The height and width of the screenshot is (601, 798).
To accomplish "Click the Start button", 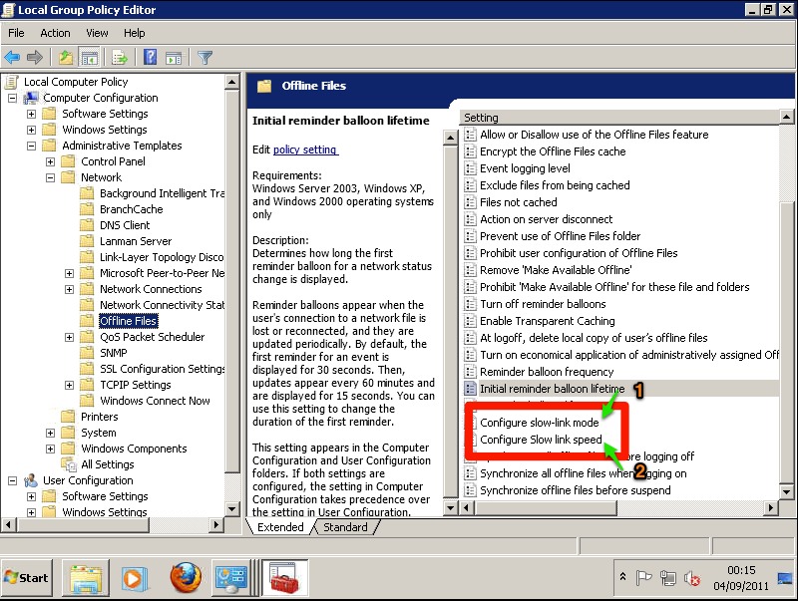I will (27, 578).
